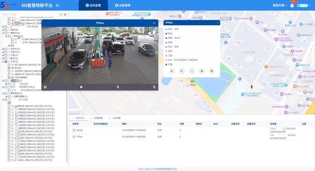Uncheck 自用(5) group checkbox
Image resolution: width=315 pixels, height=171 pixels.
6,62
